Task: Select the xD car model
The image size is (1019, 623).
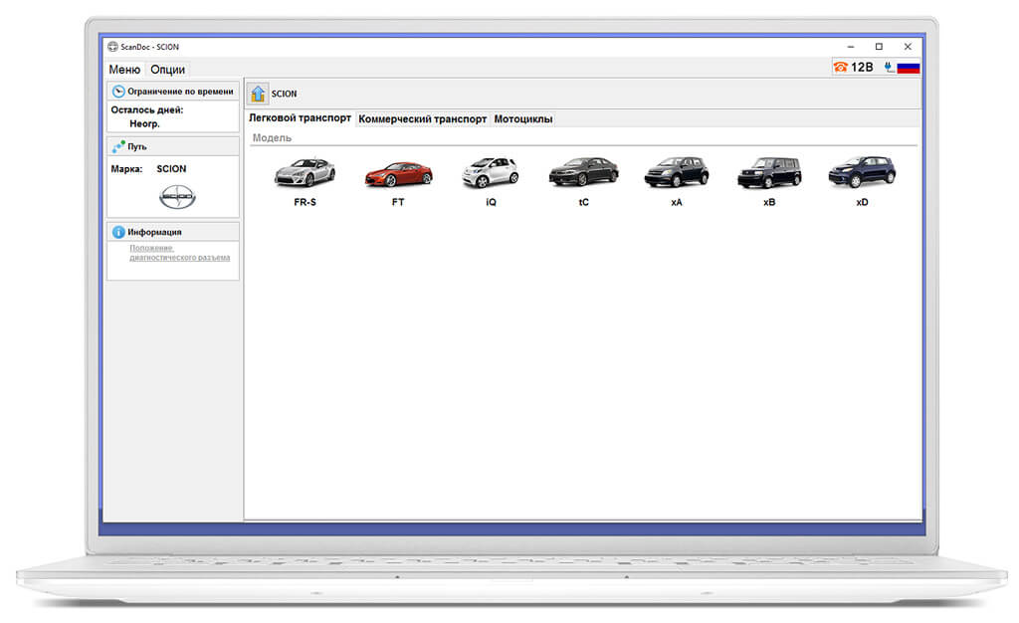Action: click(x=863, y=172)
